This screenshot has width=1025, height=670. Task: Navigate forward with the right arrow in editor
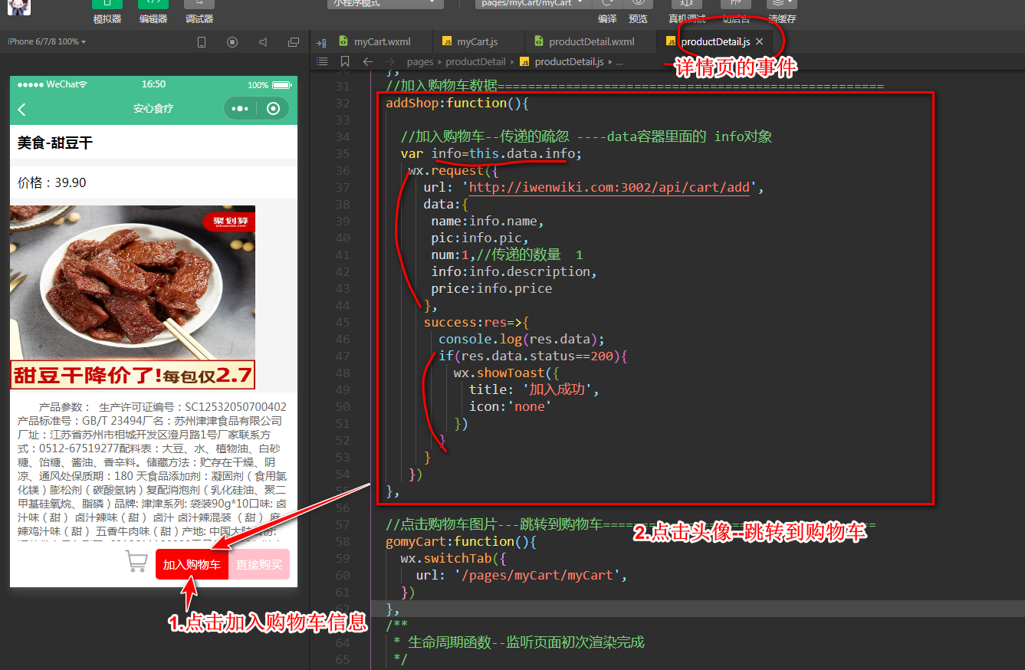click(x=390, y=62)
